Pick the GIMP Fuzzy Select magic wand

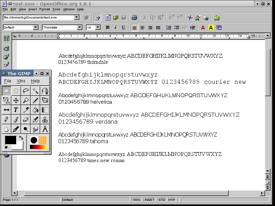(x=35, y=91)
